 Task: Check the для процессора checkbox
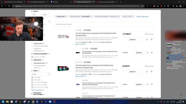pyautogui.click(x=32, y=63)
